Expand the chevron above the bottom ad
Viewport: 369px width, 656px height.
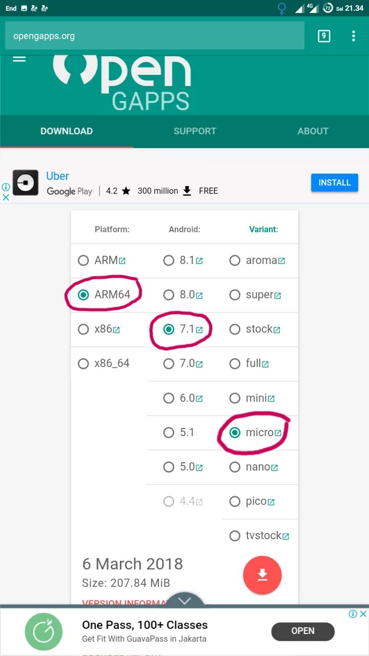point(184,600)
